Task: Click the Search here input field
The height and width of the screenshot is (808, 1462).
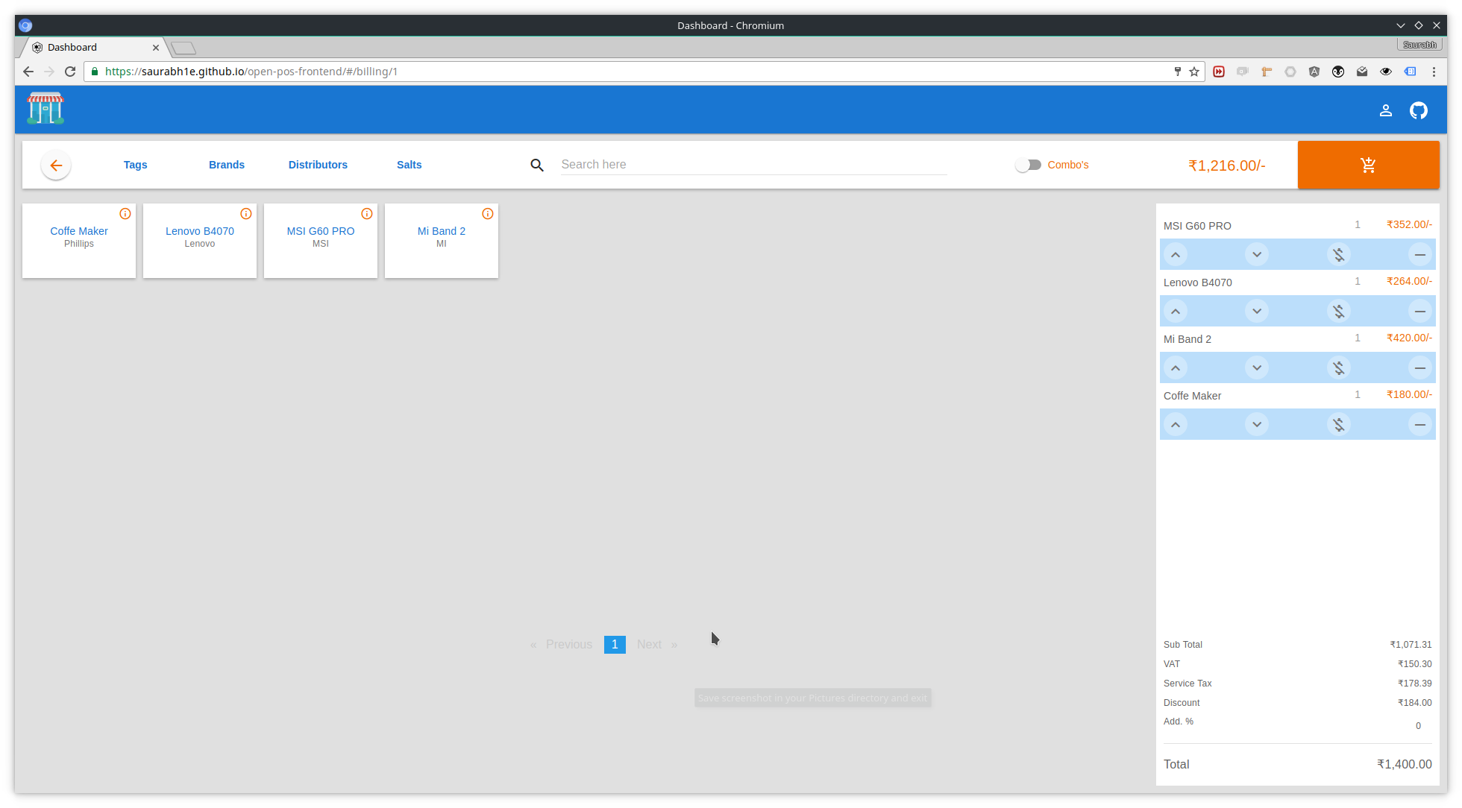Action: pyautogui.click(x=753, y=165)
